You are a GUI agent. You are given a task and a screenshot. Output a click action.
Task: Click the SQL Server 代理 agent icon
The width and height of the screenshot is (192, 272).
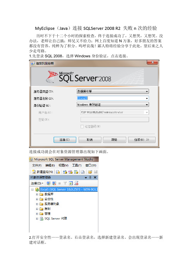(x=41, y=219)
